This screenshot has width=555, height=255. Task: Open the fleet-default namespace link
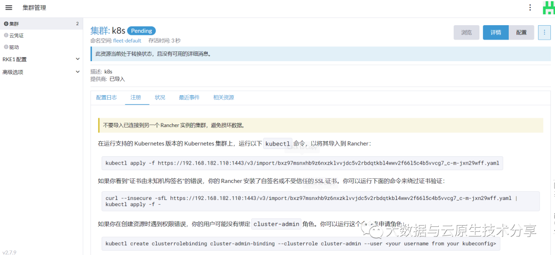(127, 41)
